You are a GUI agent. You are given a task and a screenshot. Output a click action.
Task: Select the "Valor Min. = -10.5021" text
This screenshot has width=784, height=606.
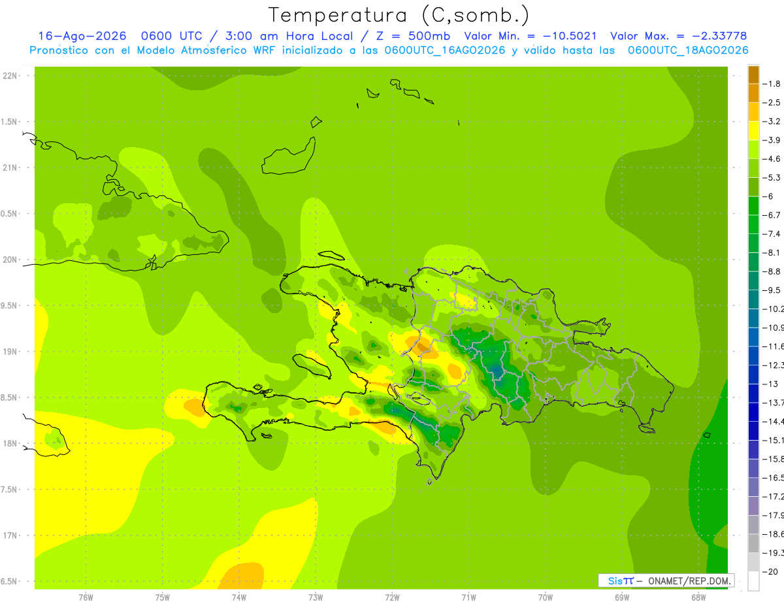(x=531, y=36)
